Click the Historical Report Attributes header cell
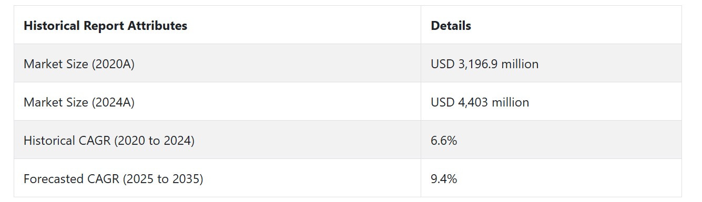 (x=217, y=25)
